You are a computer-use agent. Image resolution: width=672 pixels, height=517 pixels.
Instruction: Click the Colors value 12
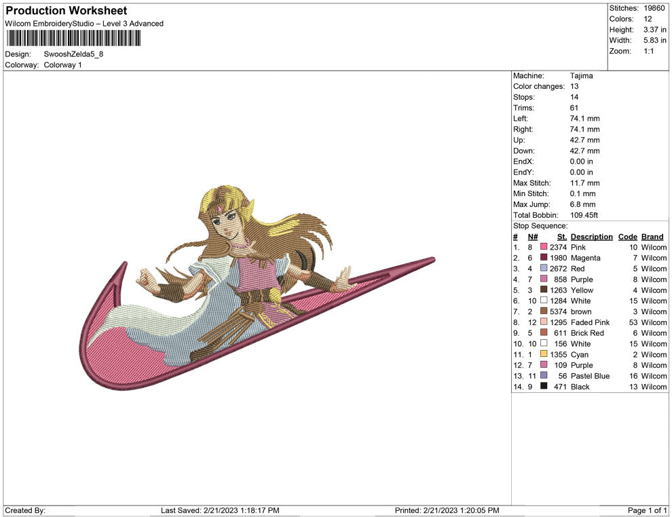648,19
